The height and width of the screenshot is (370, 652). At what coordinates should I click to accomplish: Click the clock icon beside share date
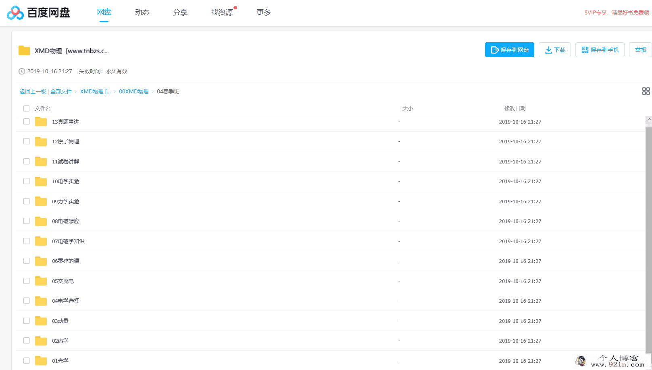tap(22, 71)
